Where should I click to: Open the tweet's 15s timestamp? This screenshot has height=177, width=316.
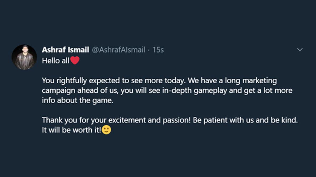point(158,50)
